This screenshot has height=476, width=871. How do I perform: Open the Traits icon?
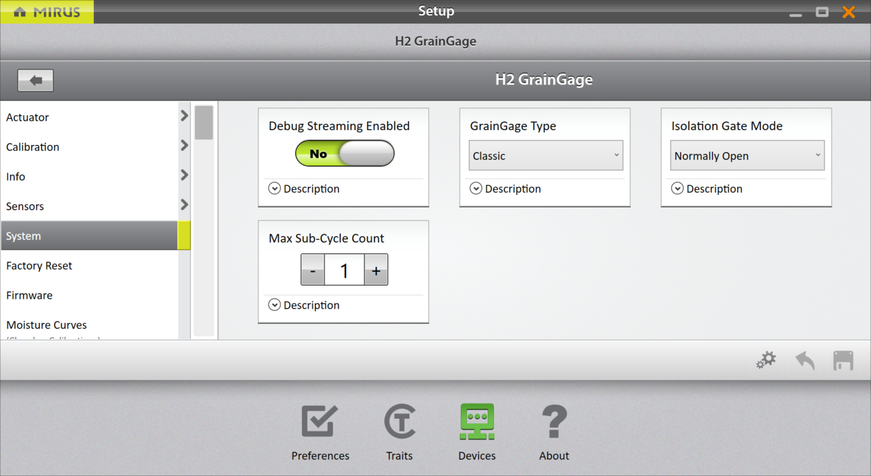399,423
